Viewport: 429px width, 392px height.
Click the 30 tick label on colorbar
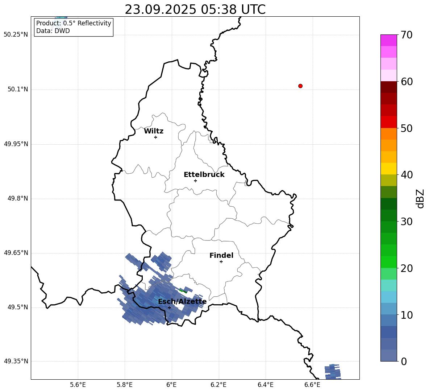pos(407,222)
